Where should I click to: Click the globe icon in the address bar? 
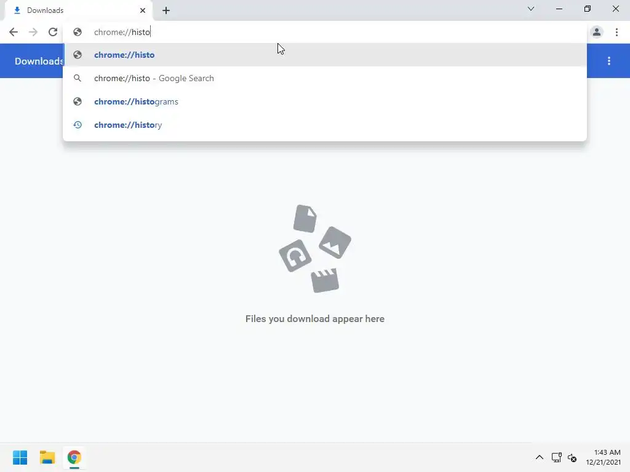click(x=78, y=32)
